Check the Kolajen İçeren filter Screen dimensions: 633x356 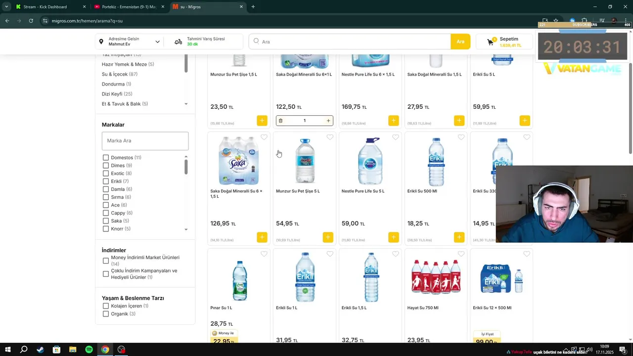pyautogui.click(x=106, y=306)
